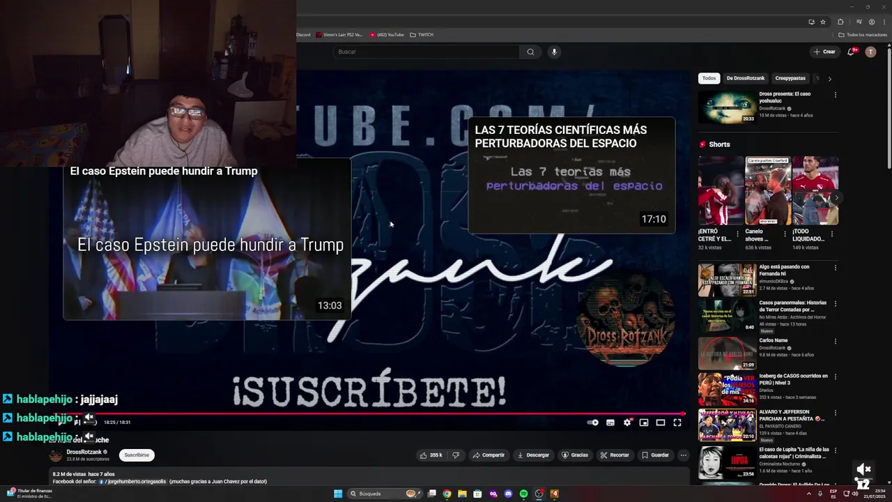This screenshot has width=892, height=502.
Task: Click the Suscribirse button
Action: click(137, 455)
